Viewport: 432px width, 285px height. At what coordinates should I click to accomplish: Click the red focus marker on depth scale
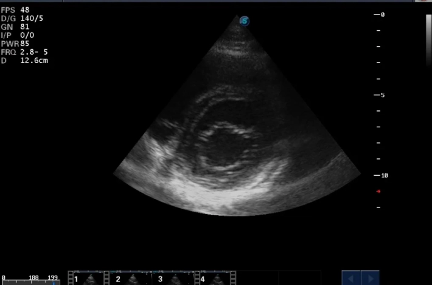click(x=378, y=191)
